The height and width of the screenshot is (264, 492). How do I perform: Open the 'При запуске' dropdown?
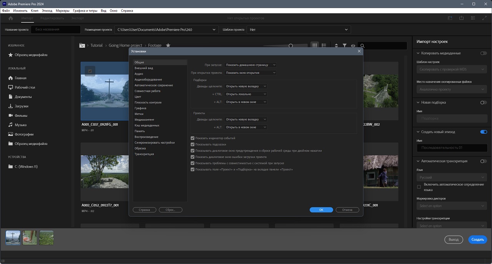coord(250,65)
